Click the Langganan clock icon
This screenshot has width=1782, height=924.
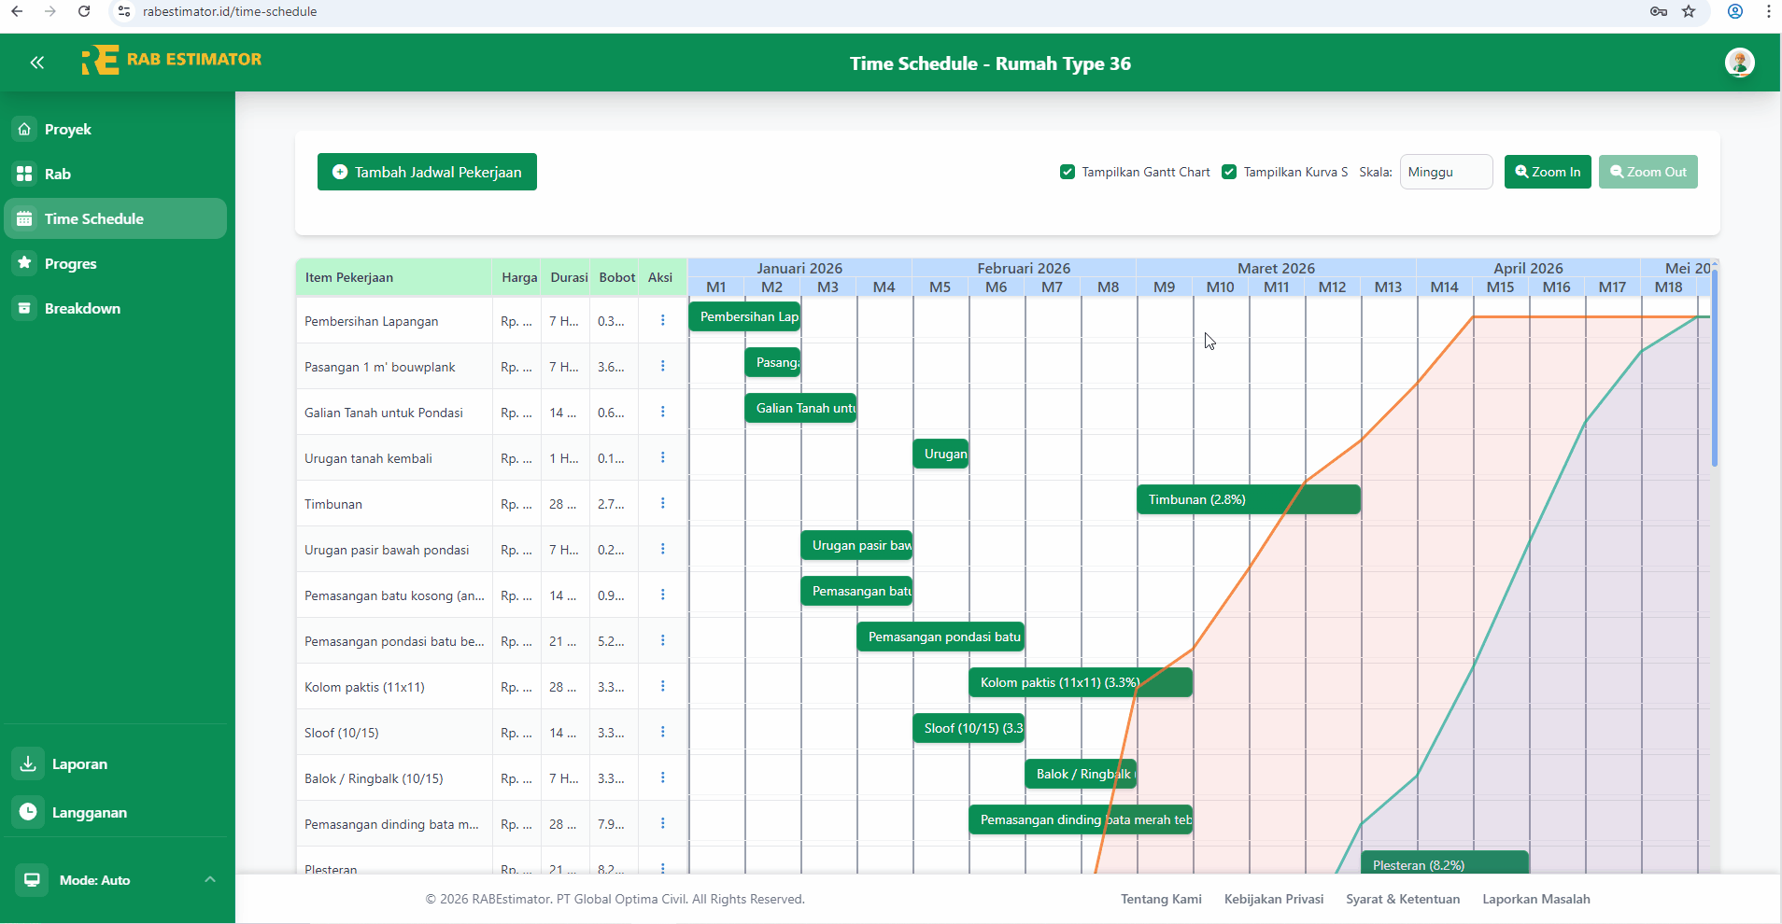(29, 812)
